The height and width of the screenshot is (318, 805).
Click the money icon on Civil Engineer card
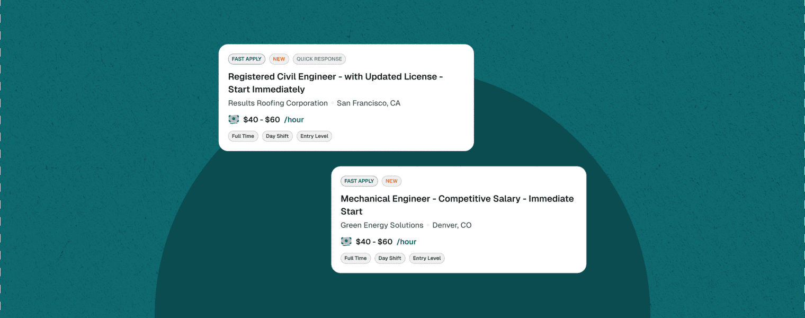tap(234, 119)
